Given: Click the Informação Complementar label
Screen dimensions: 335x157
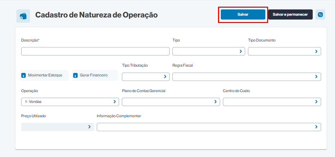Looking at the screenshot, I should [x=119, y=116].
